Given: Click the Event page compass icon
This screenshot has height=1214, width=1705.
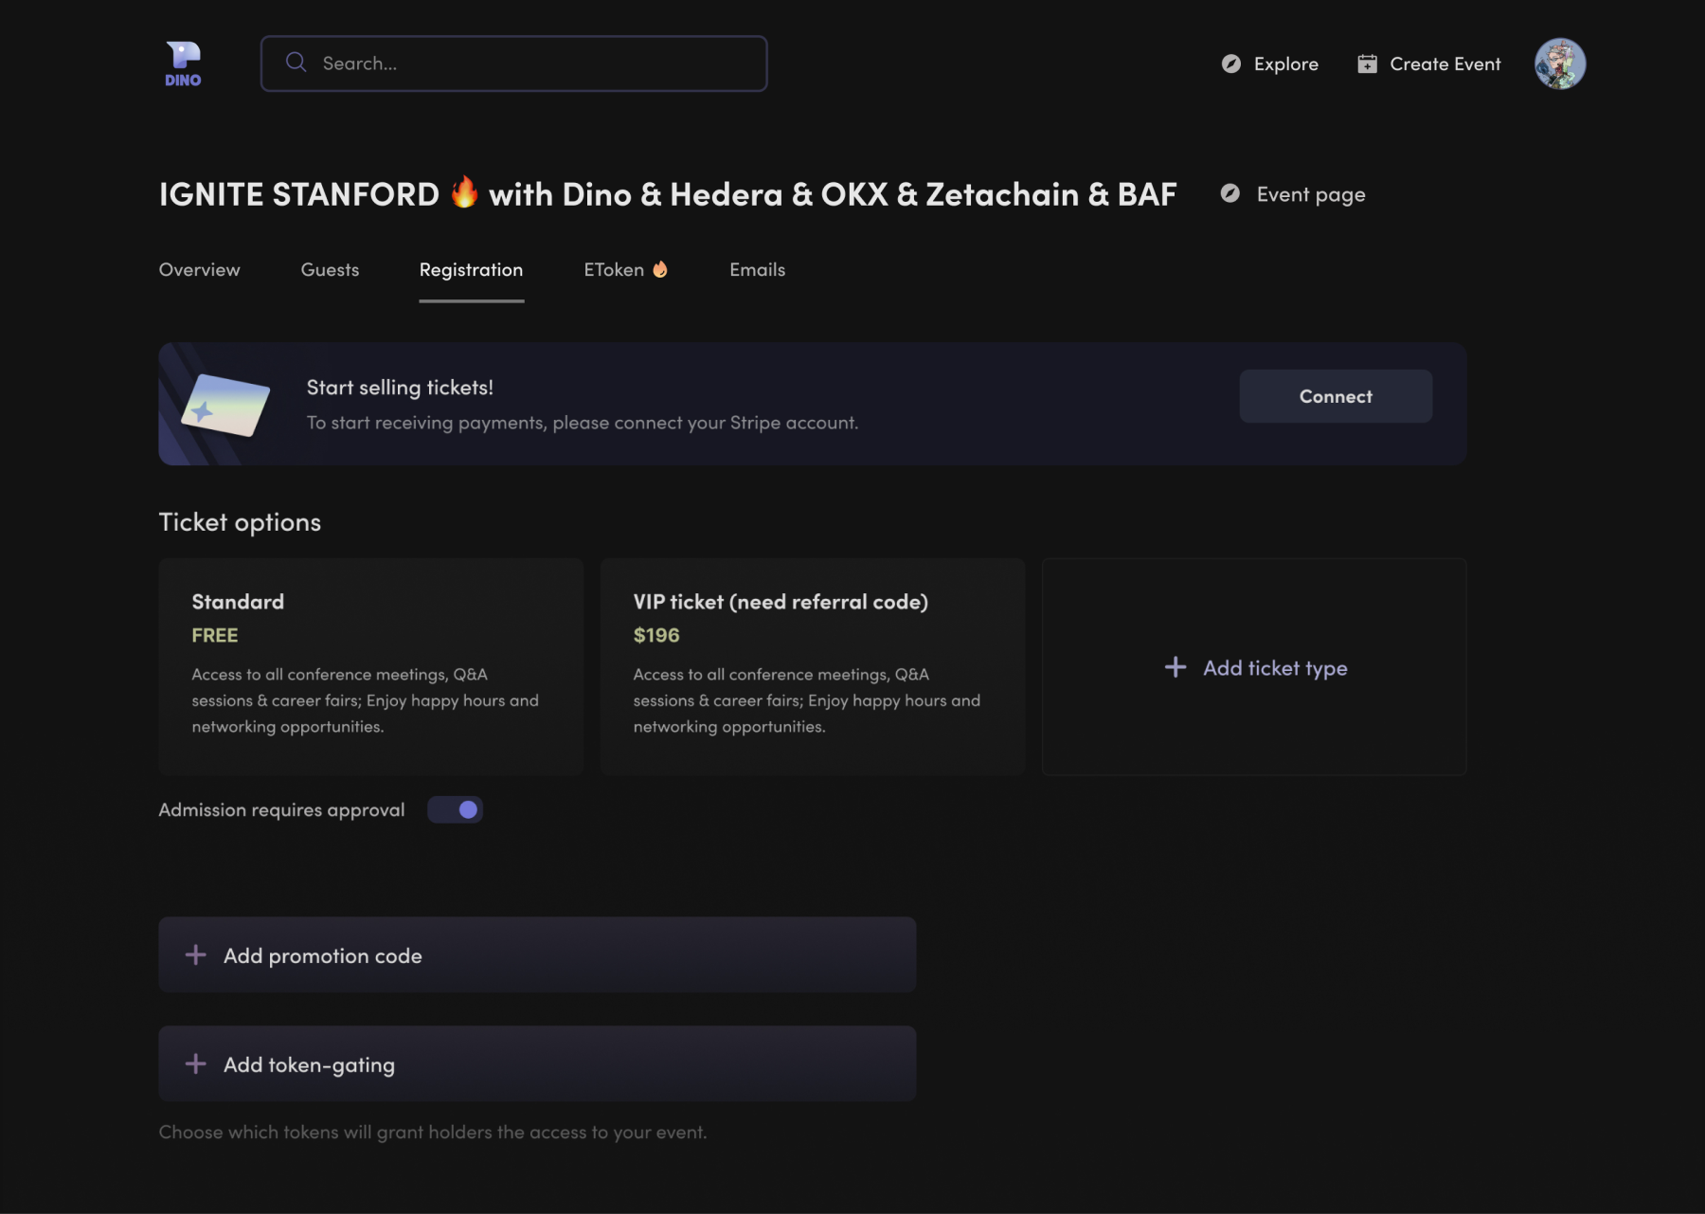Looking at the screenshot, I should point(1229,193).
